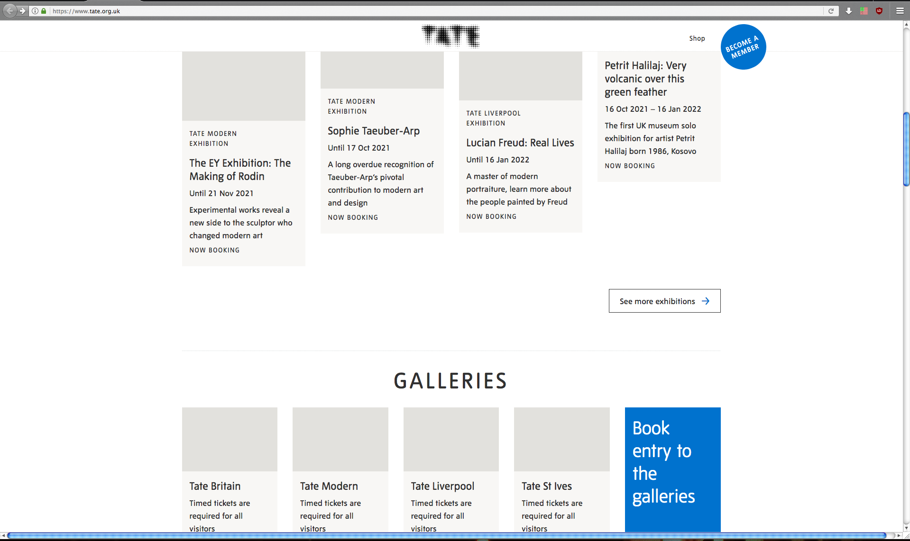Click the Tate logo
This screenshot has width=910, height=541.
tap(450, 36)
